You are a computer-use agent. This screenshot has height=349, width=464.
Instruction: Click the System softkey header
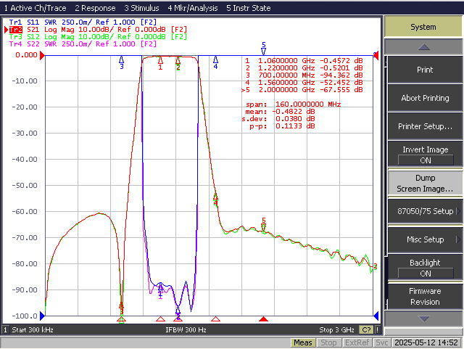pos(423,27)
